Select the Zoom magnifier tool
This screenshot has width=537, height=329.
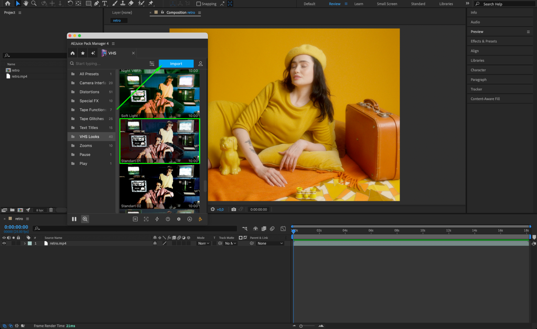click(34, 3)
